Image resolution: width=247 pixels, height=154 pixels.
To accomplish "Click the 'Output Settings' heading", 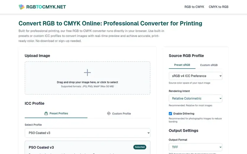I will point(183,131).
